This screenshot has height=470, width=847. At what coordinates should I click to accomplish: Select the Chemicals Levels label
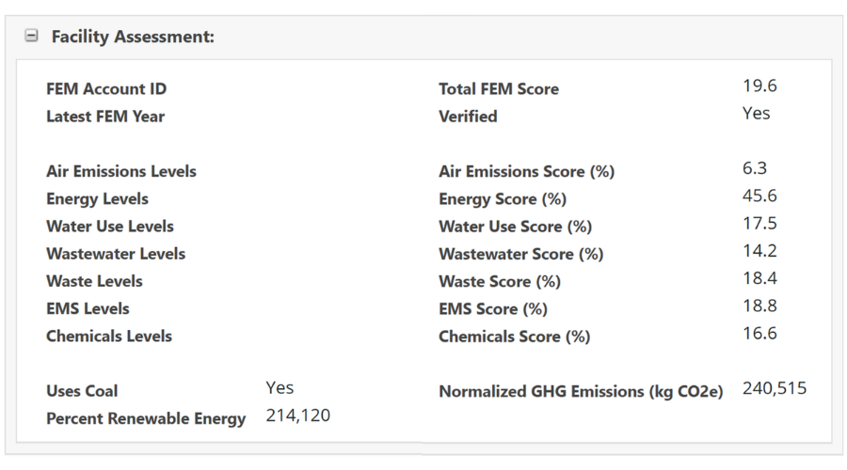(x=109, y=336)
